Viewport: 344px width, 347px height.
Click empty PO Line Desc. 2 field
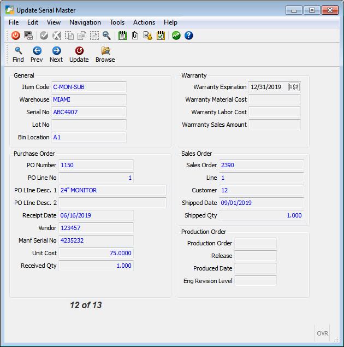112,203
